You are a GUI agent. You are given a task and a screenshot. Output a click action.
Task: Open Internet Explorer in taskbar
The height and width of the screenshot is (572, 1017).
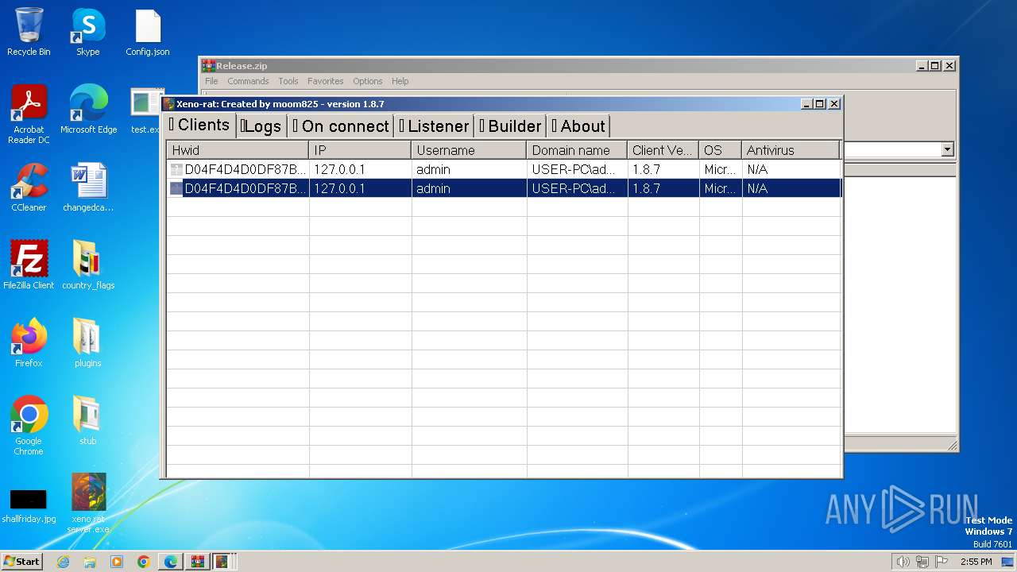tap(63, 562)
